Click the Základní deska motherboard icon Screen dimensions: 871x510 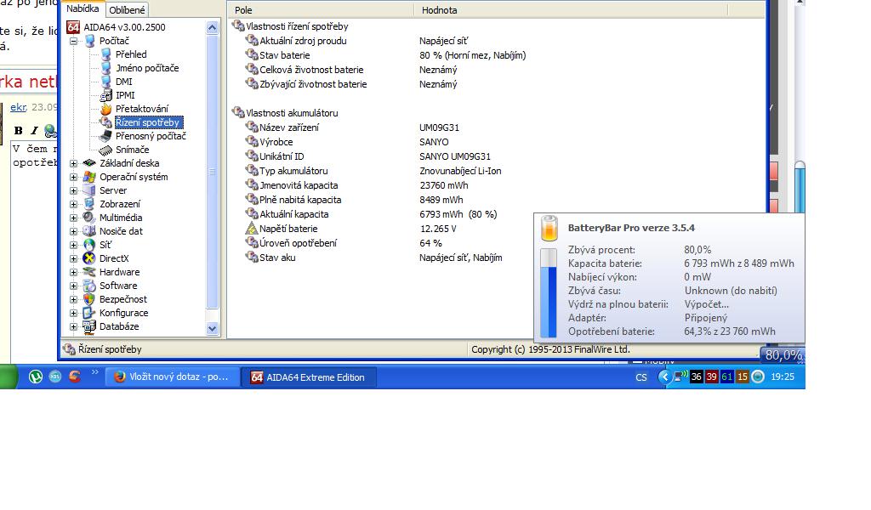[x=89, y=163]
